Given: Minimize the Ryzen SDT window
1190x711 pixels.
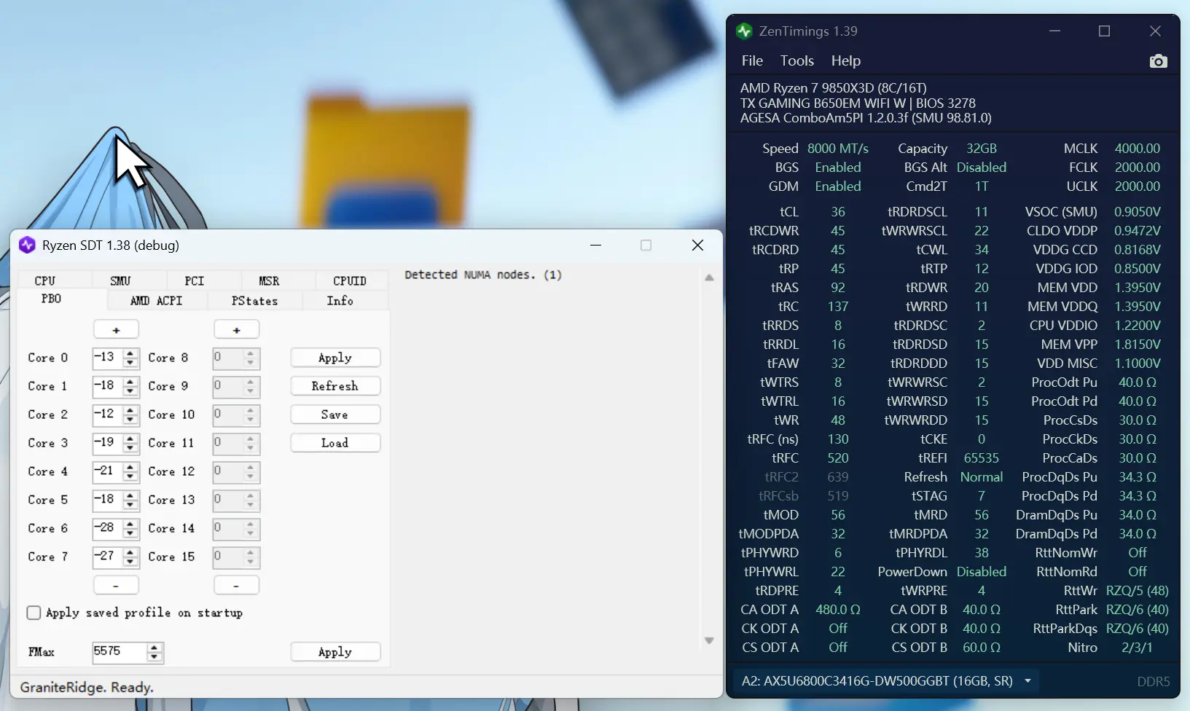Looking at the screenshot, I should 596,245.
